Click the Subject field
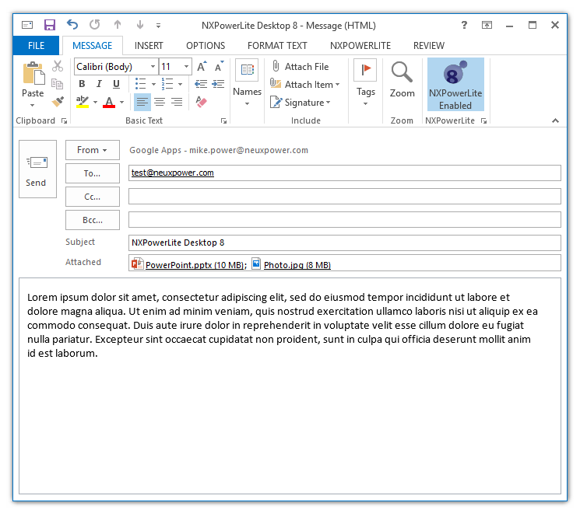This screenshot has width=580, height=513. pyautogui.click(x=344, y=243)
